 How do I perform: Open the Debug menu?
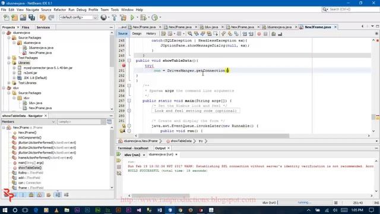point(81,10)
